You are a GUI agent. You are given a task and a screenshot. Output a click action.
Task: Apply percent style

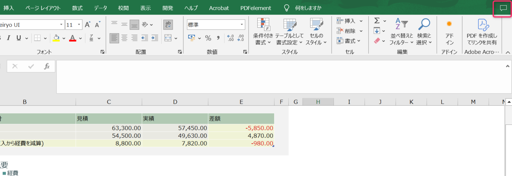(208, 38)
